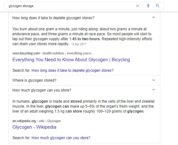The height and width of the screenshot is (145, 178).
Task: Click 'Where is glycogen stored?' question text
Action: 34,80
